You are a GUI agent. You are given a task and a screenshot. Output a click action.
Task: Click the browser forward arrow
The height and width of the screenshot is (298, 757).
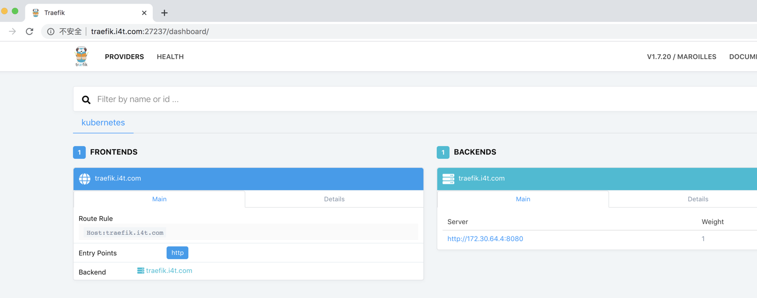tap(12, 32)
